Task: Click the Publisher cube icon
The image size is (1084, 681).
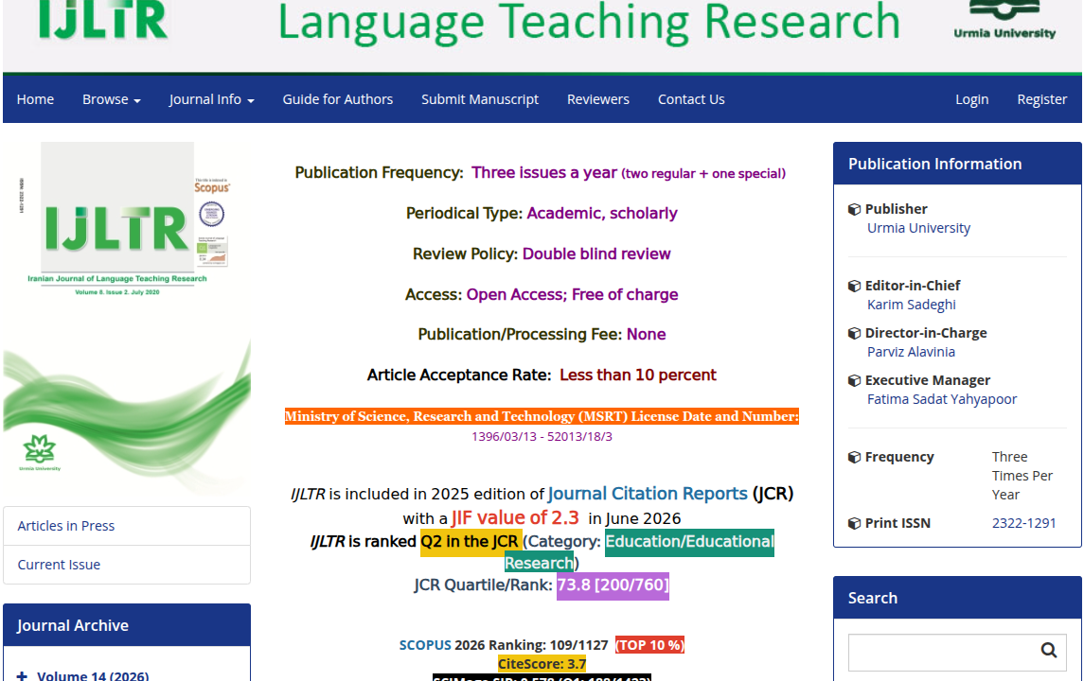Action: (x=855, y=209)
